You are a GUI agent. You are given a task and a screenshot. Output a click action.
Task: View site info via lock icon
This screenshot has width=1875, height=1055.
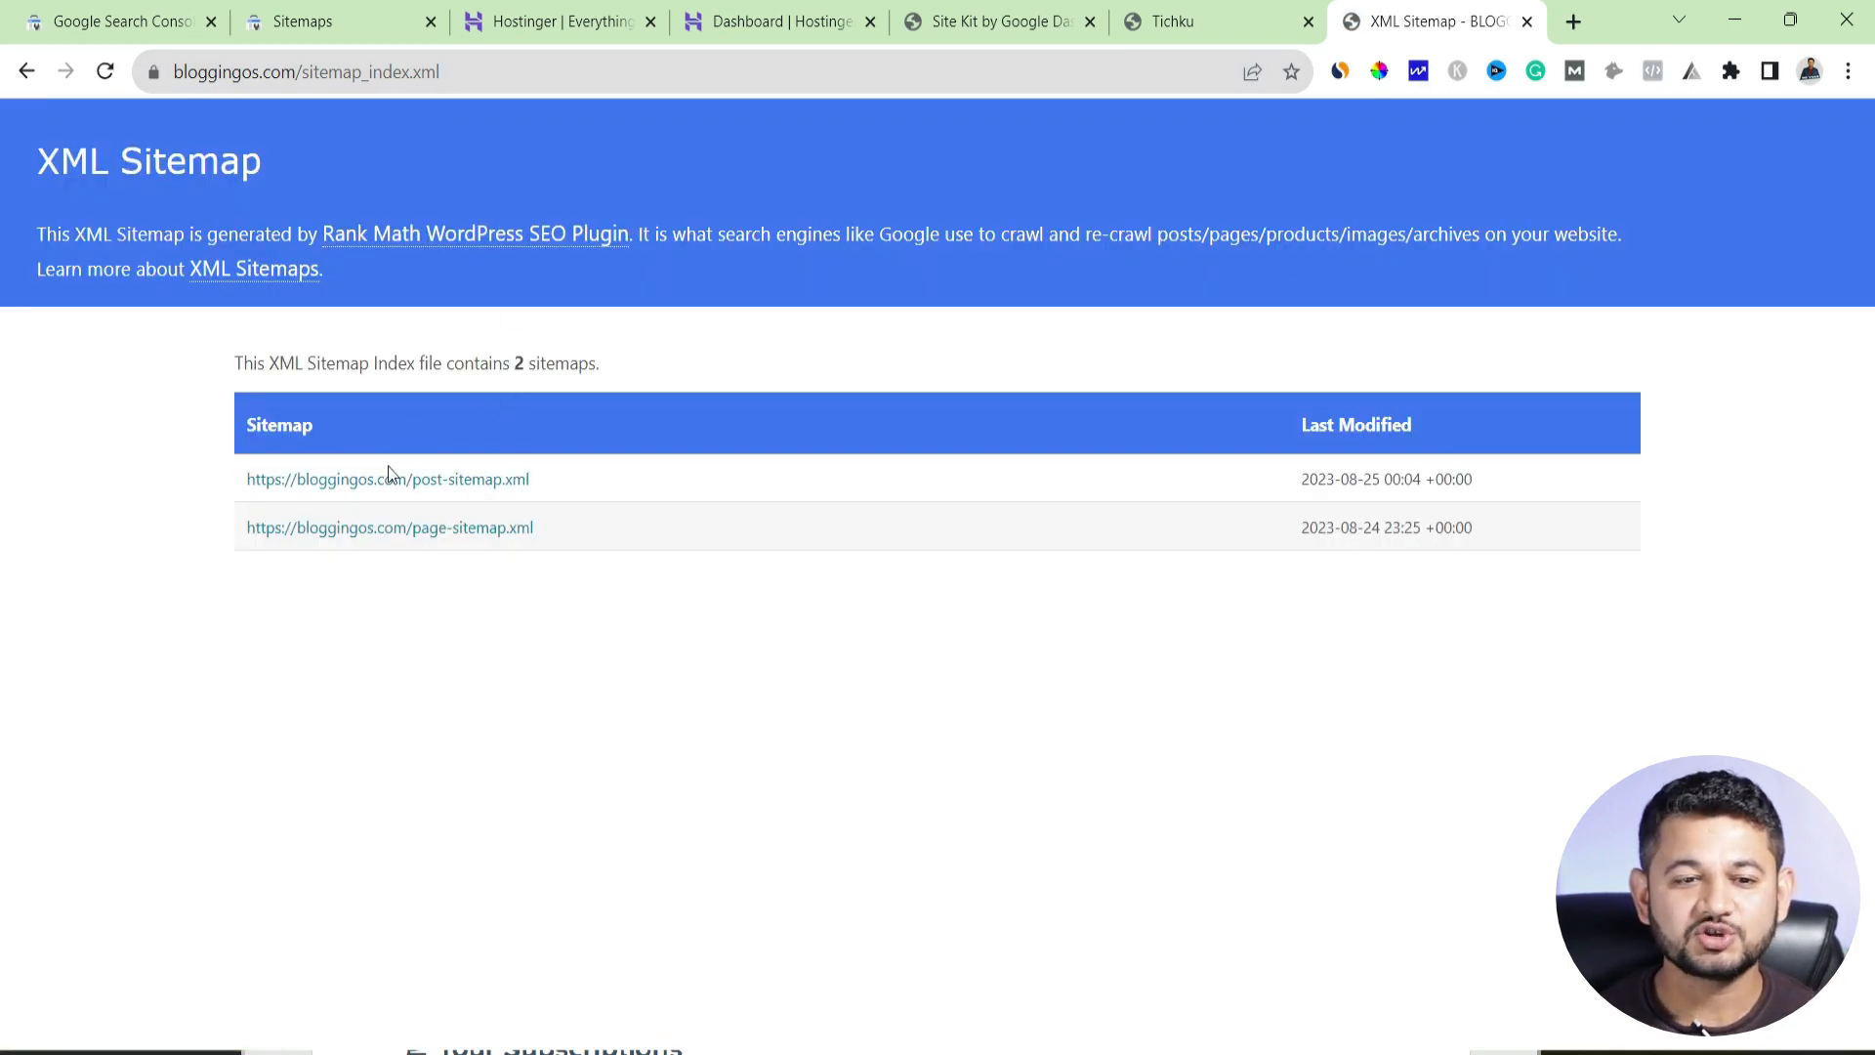pyautogui.click(x=153, y=72)
